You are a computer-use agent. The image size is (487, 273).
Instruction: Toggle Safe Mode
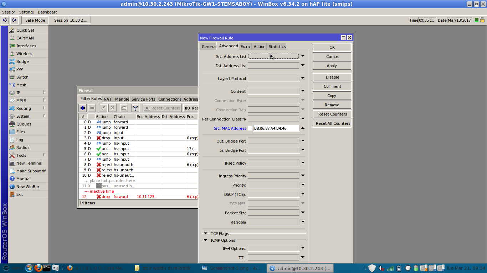[35, 20]
